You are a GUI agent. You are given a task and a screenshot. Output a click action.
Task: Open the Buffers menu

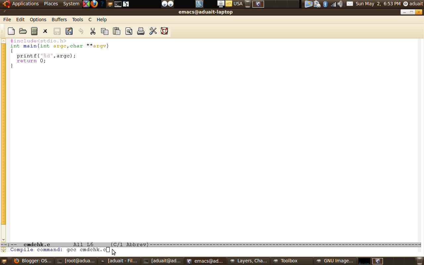[59, 20]
